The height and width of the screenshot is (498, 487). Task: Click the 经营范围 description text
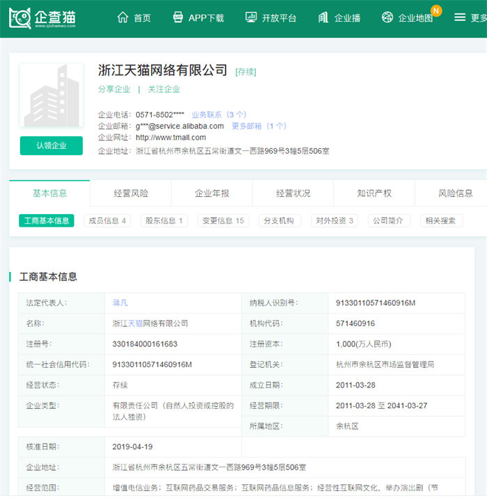(x=275, y=488)
